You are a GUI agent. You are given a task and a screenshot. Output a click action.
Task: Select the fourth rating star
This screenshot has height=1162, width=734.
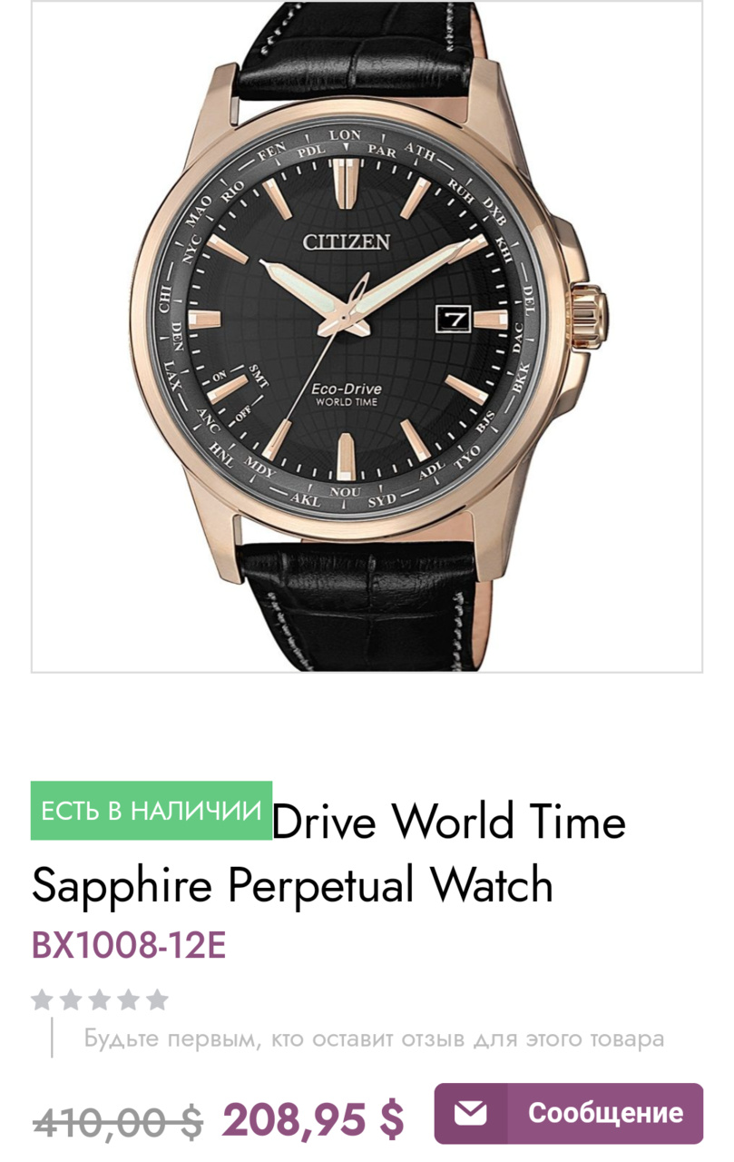click(129, 1000)
